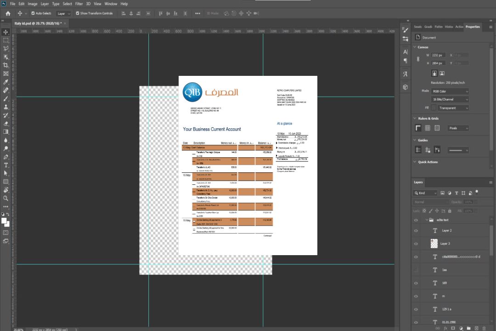
Task: Select the Layer 3 layer
Action: tap(445, 244)
